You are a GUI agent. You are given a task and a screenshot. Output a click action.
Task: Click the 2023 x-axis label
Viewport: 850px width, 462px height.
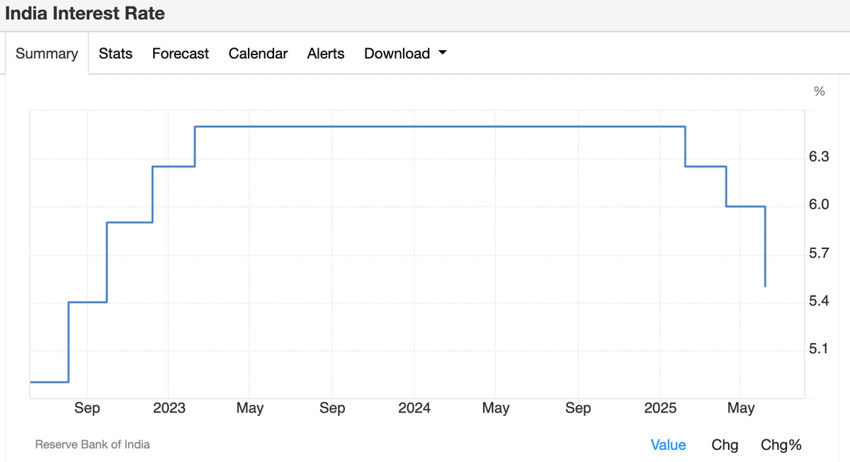coord(169,408)
